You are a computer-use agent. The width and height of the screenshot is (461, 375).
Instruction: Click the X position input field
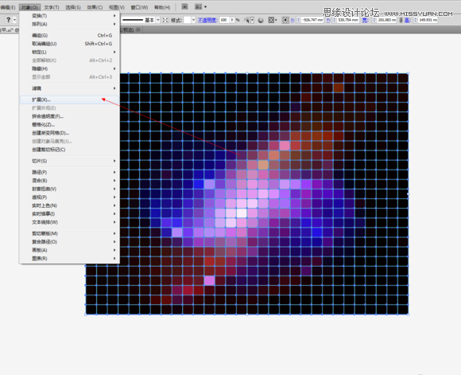pos(312,20)
